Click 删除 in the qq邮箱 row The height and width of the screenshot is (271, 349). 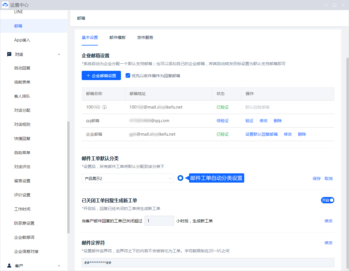tap(278, 121)
